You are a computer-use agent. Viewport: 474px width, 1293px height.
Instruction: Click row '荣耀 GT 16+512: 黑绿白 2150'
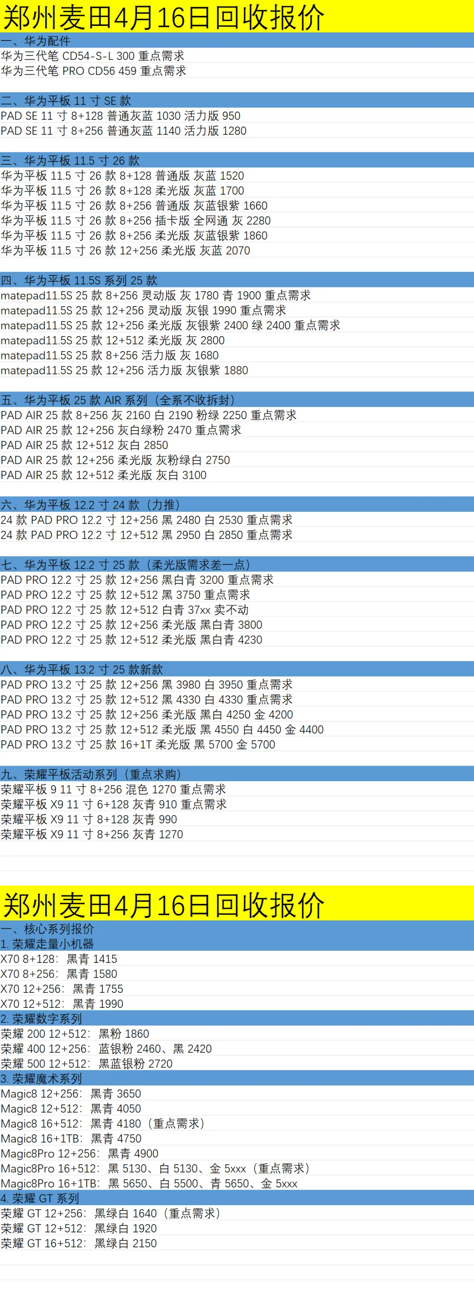237,1244
